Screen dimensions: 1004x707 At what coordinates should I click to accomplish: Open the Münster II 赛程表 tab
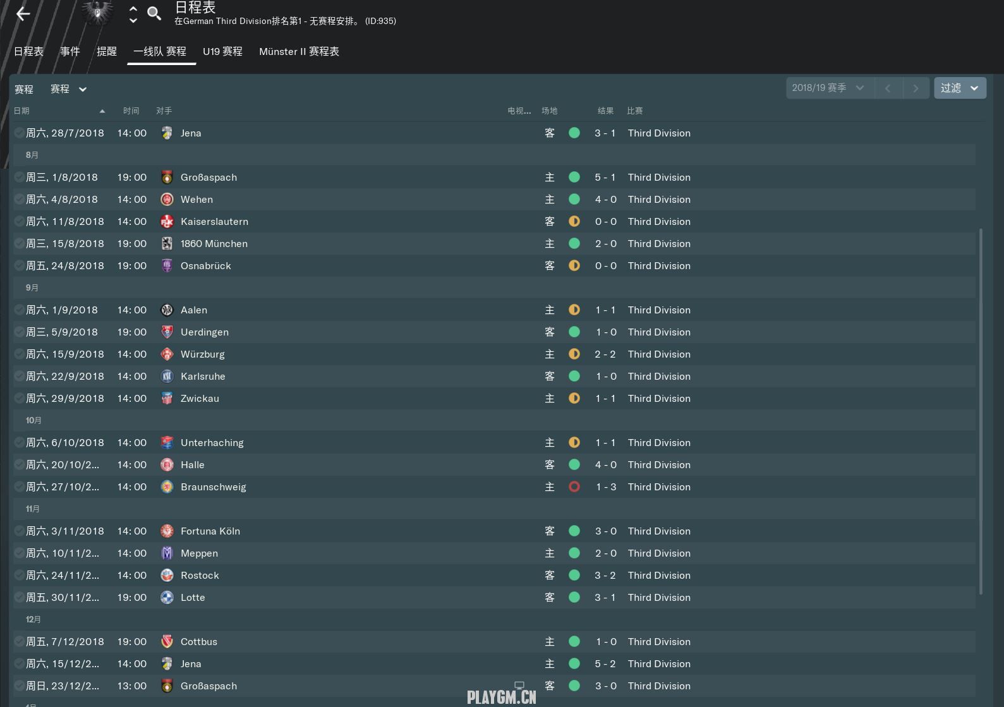(299, 52)
